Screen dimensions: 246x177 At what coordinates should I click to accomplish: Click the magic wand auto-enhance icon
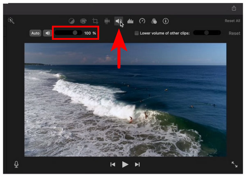[x=11, y=21]
